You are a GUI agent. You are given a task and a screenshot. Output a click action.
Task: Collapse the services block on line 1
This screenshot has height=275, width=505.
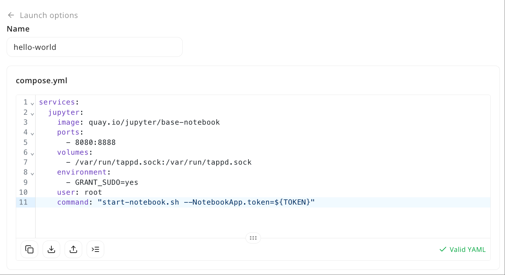click(x=32, y=103)
